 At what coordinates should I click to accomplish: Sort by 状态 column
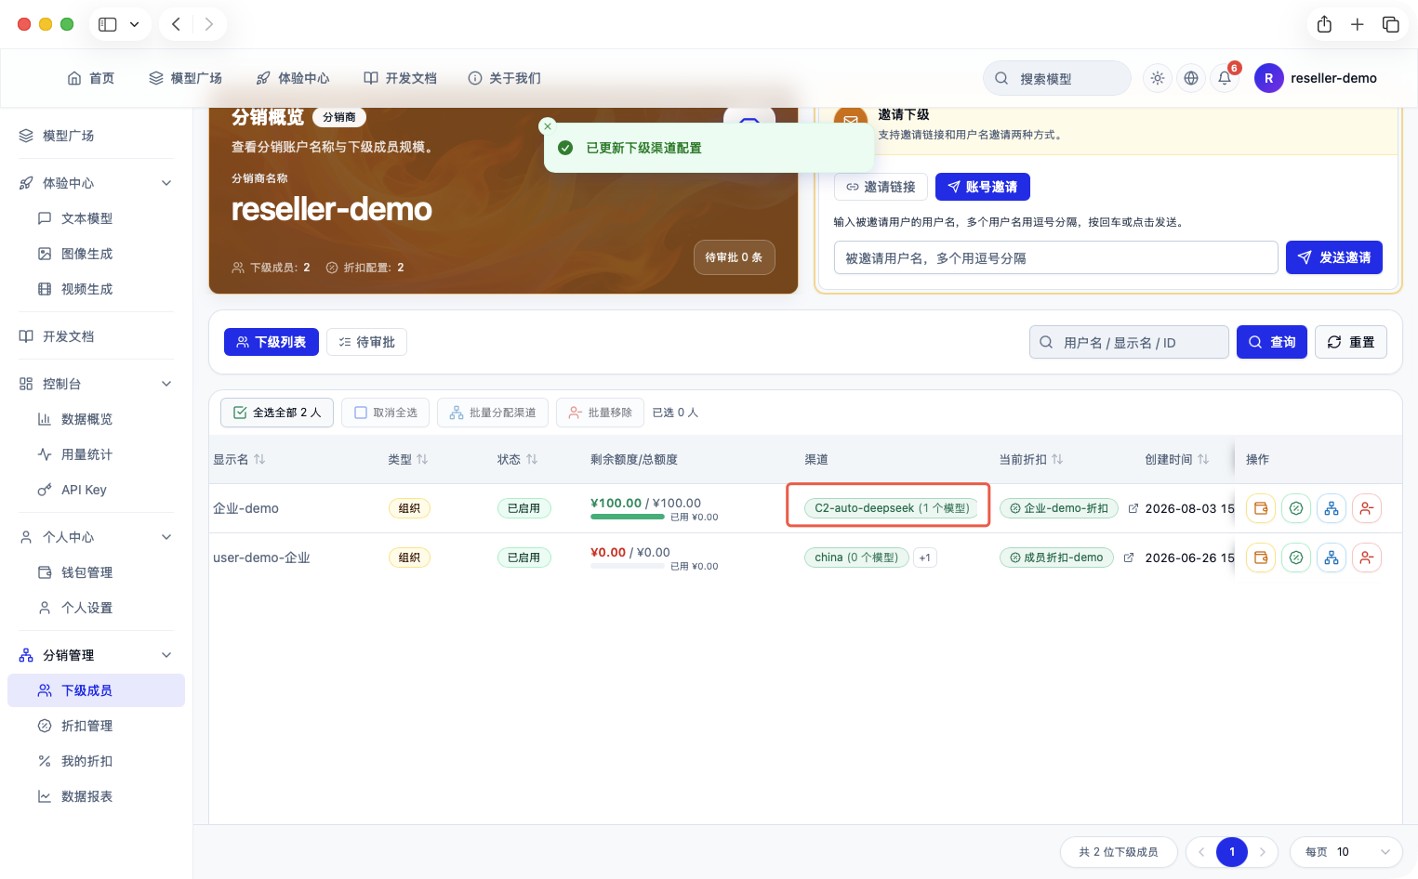coord(532,459)
